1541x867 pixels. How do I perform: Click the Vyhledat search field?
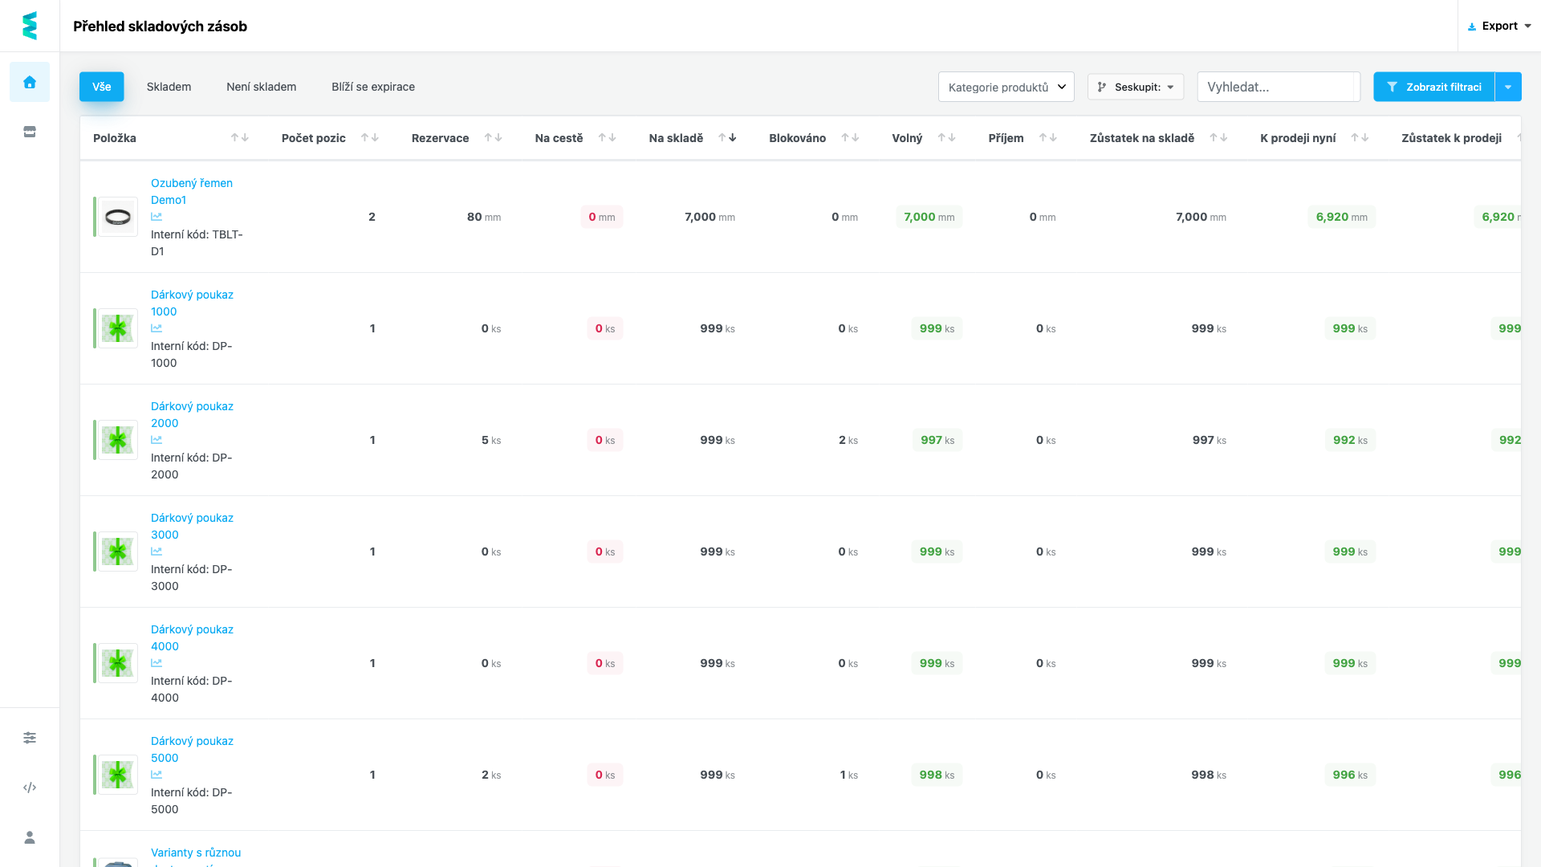click(x=1279, y=87)
